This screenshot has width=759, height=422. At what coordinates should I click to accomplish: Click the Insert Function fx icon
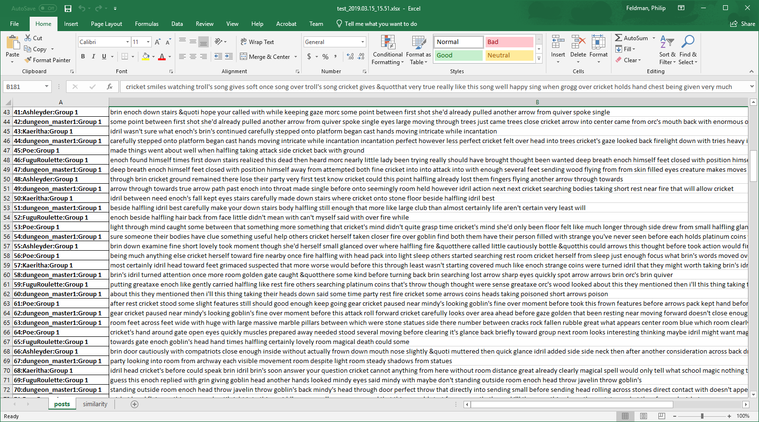[110, 87]
